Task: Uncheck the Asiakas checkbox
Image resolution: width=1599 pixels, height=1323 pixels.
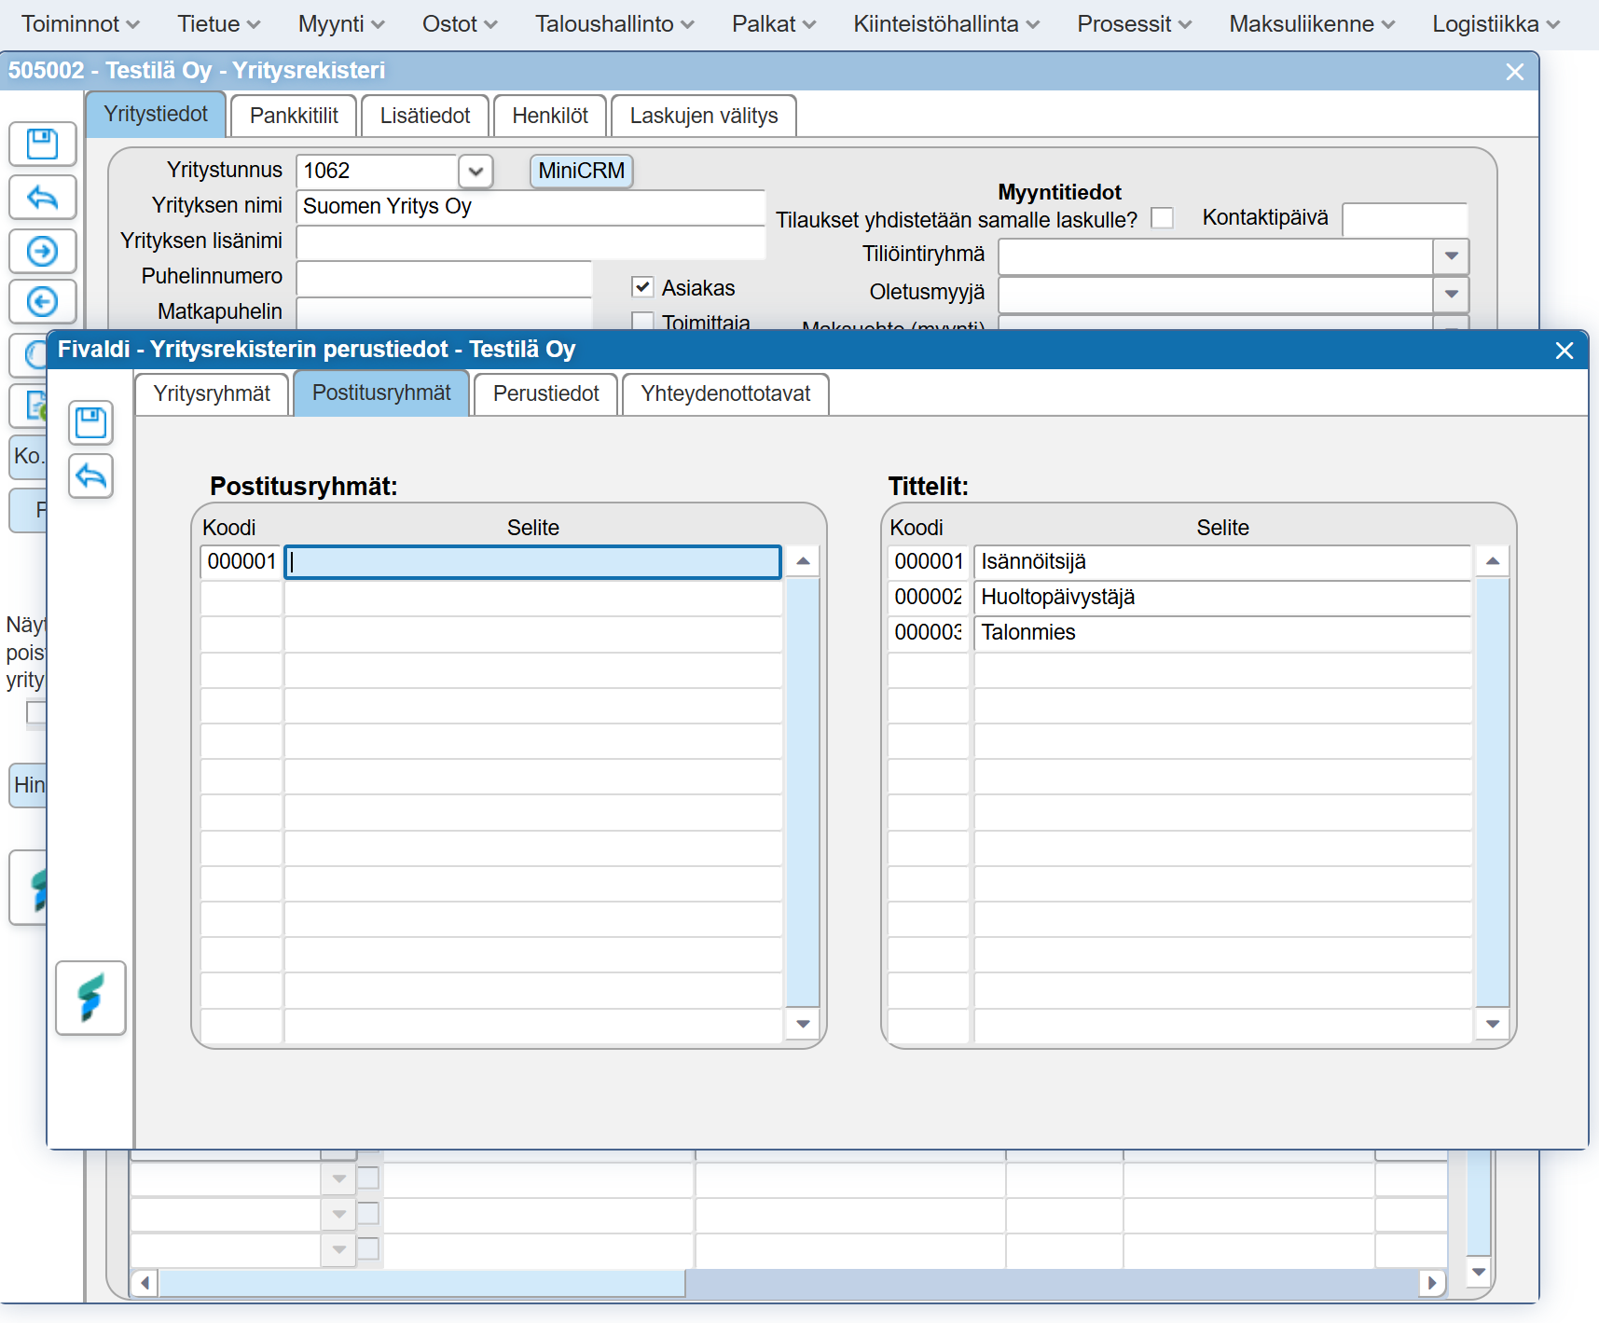Action: (642, 287)
